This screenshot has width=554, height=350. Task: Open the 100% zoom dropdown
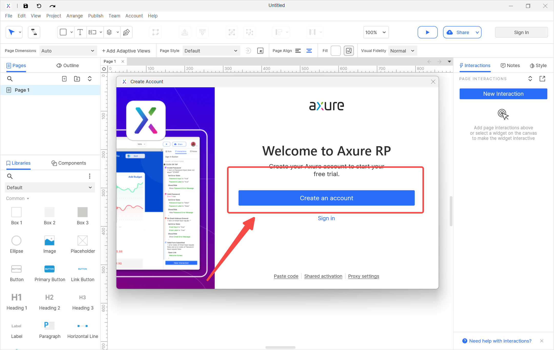[x=376, y=32]
